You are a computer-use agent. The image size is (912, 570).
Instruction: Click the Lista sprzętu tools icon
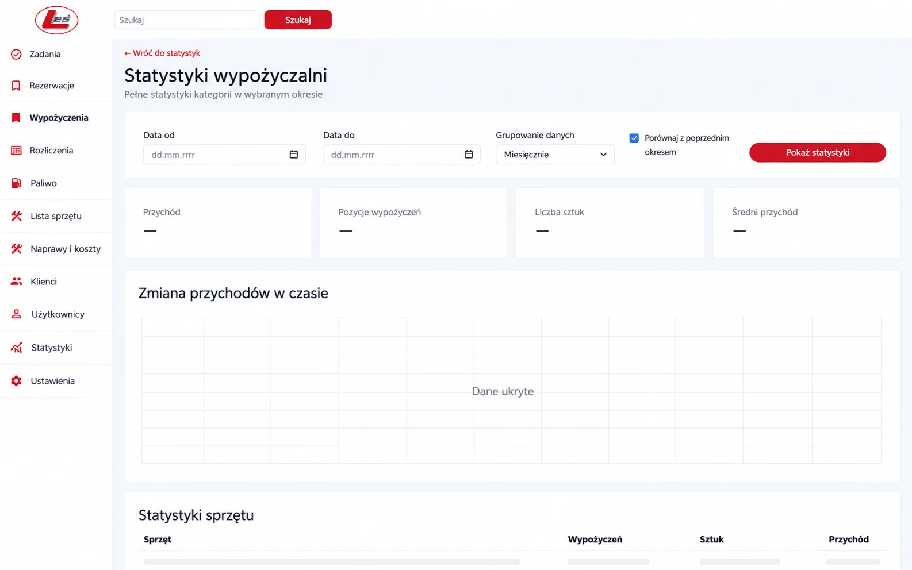click(x=16, y=216)
